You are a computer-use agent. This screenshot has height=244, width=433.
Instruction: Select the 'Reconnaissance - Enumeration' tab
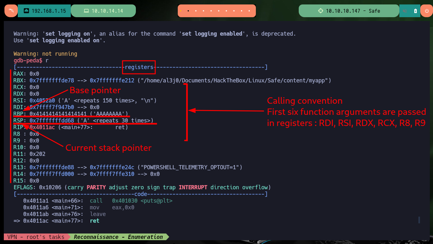(118, 237)
